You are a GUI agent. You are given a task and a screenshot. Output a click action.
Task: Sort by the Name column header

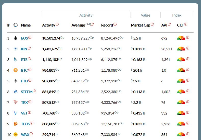[26, 25]
